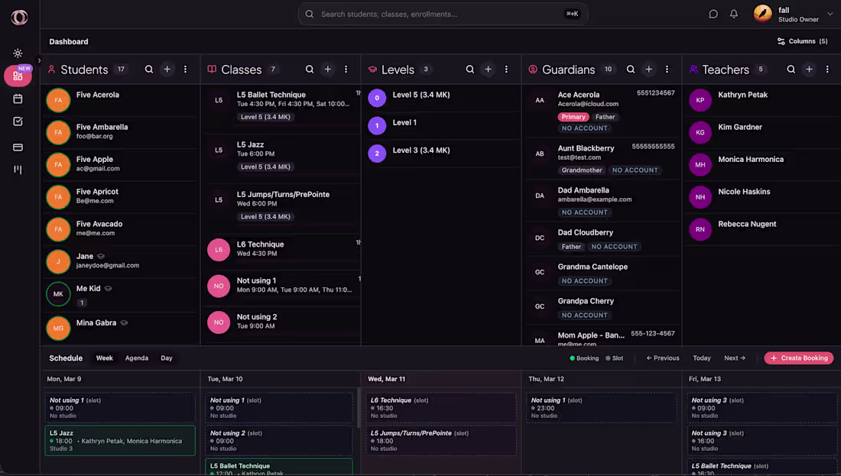Select student Five Acerola
This screenshot has width=841, height=476.
[122, 100]
